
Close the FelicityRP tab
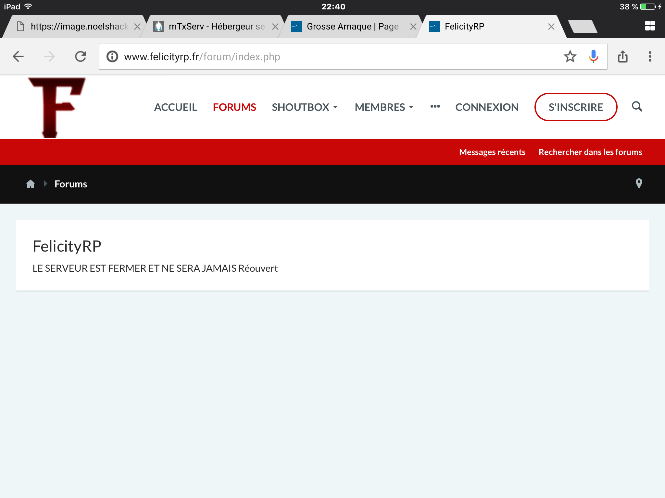551,27
